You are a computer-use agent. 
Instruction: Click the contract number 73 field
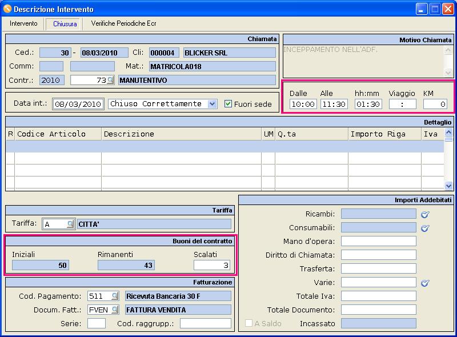[89, 80]
